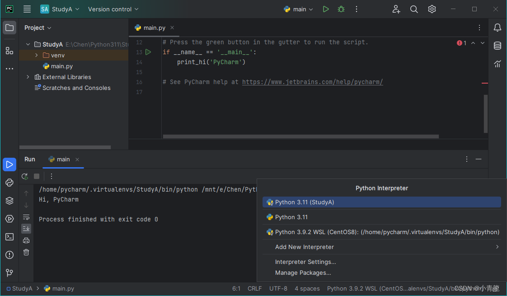This screenshot has width=507, height=296.
Task: Open Git version control tool window
Action: [x=9, y=273]
